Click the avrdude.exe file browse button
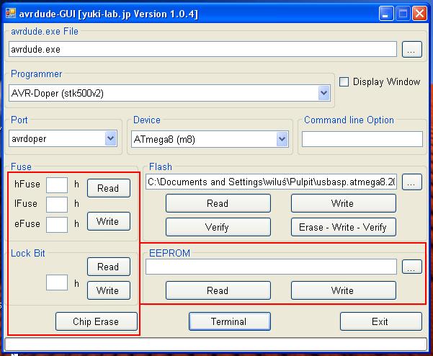The width and height of the screenshot is (433, 356). [411, 50]
